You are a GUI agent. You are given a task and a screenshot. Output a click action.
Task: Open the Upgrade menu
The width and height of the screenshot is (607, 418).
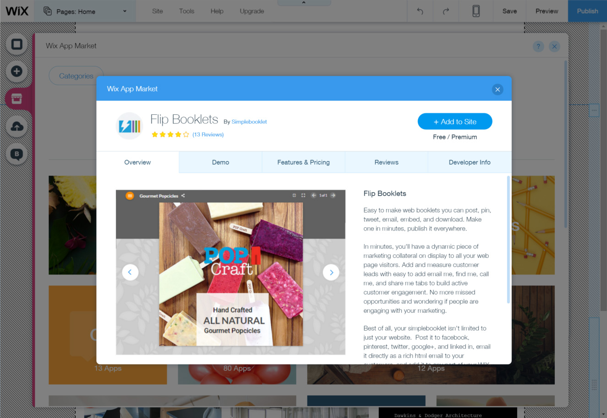(x=252, y=11)
